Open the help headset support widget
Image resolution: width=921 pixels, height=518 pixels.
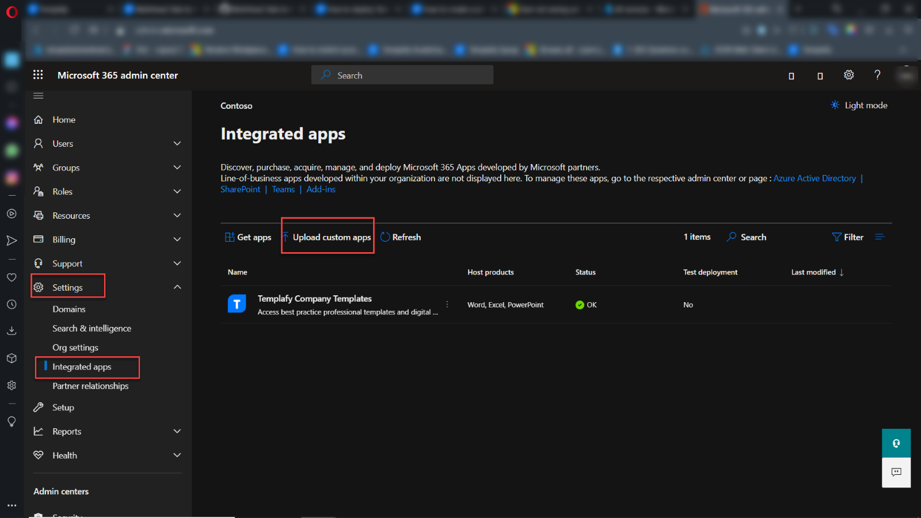(x=896, y=443)
